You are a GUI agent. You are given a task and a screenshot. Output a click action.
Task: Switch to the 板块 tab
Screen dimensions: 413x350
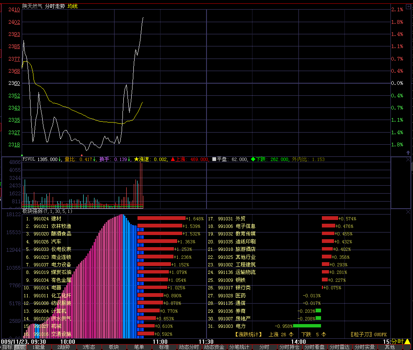click(114, 347)
